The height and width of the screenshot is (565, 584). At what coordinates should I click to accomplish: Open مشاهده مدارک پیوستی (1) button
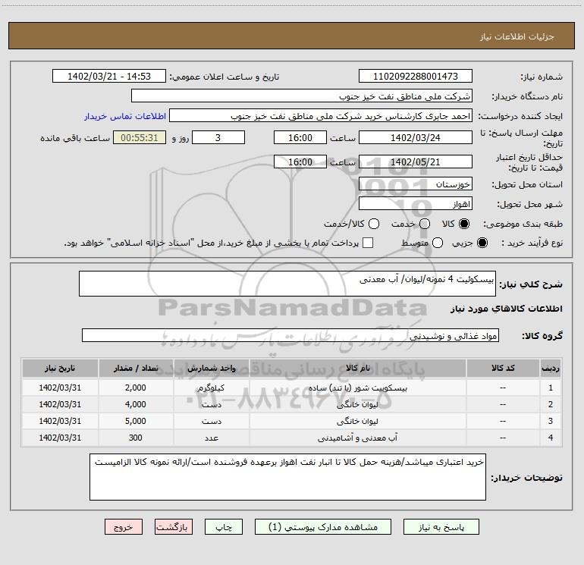[x=323, y=527]
